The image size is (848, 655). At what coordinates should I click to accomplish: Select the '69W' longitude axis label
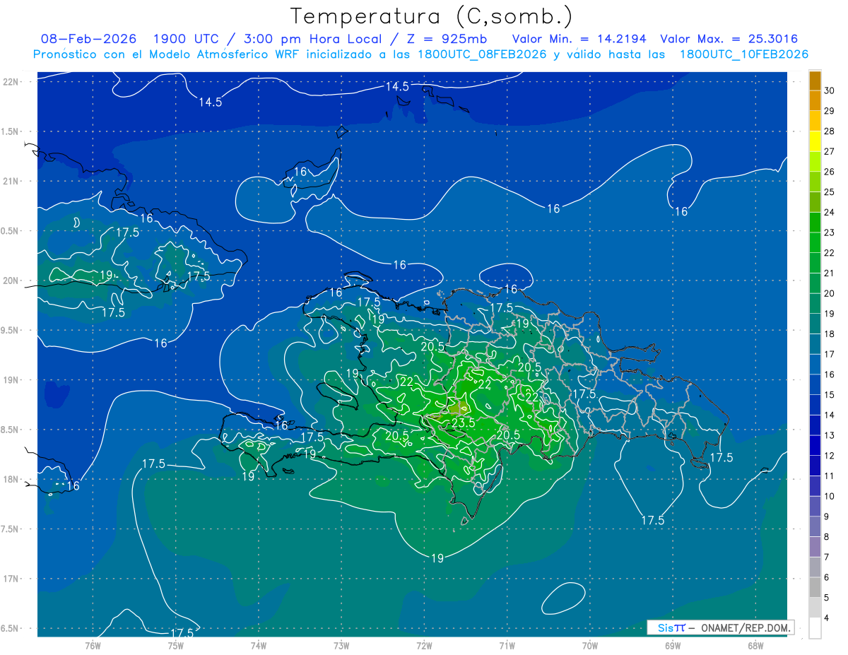[x=673, y=646]
